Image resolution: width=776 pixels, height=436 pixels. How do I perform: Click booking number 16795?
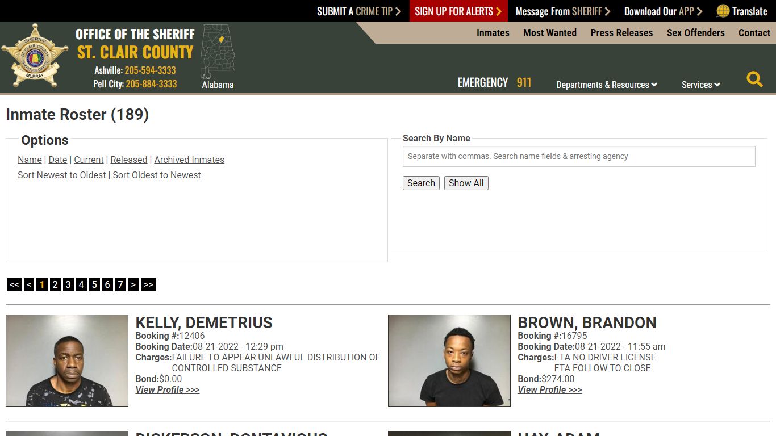[574, 336]
